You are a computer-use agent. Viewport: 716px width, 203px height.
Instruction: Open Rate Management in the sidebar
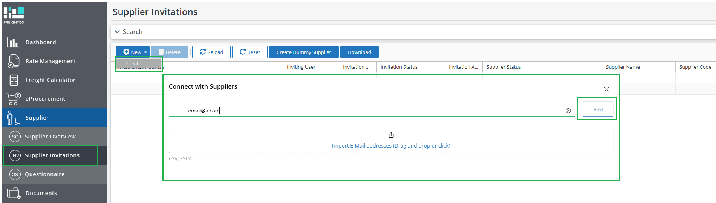[54, 61]
